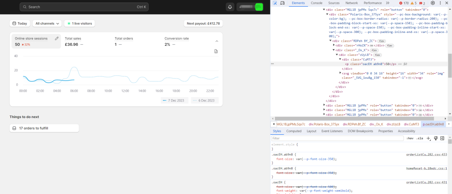Toggle the .cls element classes button
Screen dimensions: 452x194
click(420, 138)
